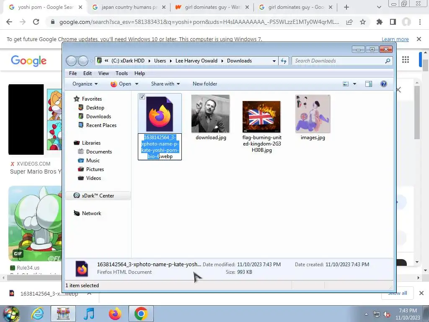Open the Documents library
429x322 pixels.
[x=99, y=152]
